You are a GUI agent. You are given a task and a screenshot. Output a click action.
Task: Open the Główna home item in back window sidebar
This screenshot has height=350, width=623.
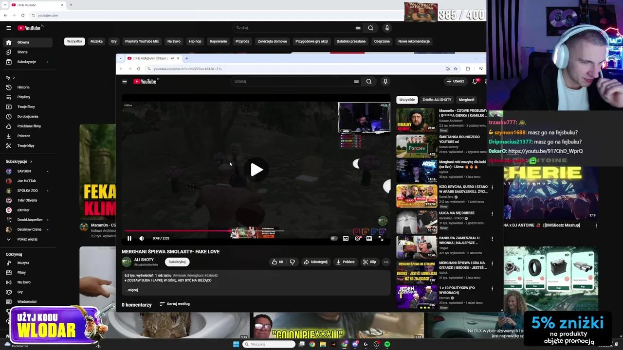point(27,42)
